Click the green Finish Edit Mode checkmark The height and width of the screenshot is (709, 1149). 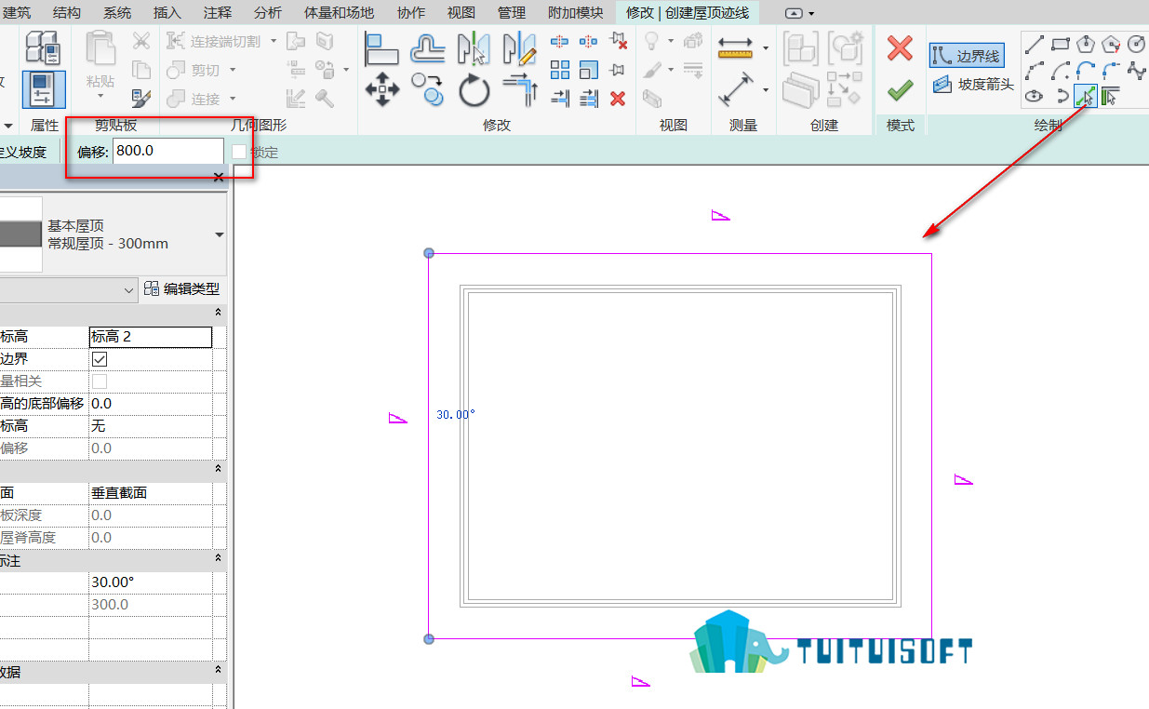[900, 90]
